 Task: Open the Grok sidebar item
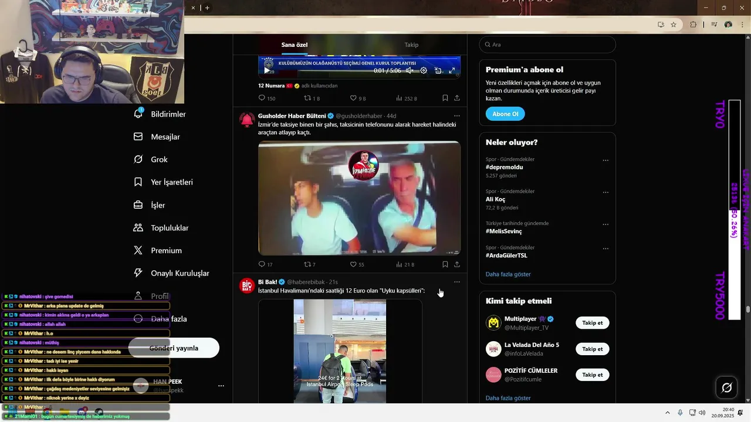tap(151, 159)
